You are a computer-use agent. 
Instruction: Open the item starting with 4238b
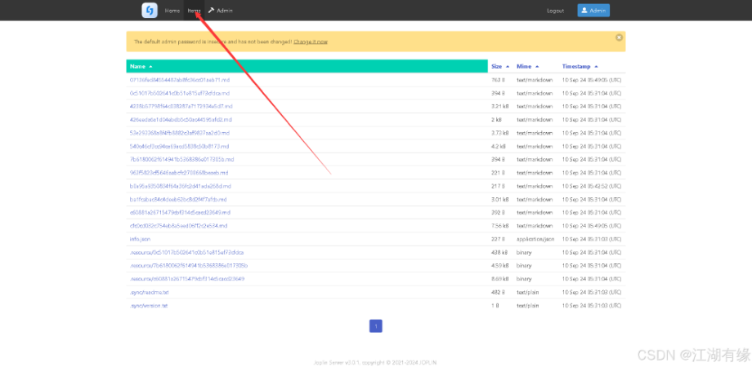(x=181, y=106)
